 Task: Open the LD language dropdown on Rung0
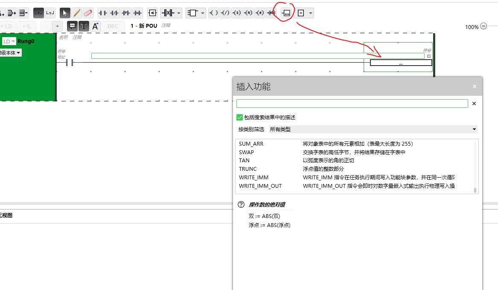[9, 41]
